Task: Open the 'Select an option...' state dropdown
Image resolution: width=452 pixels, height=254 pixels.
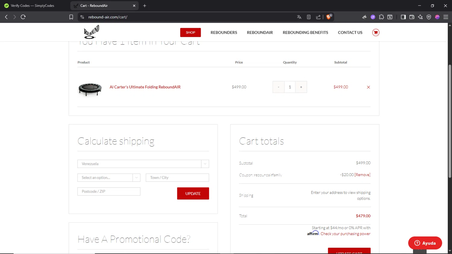Action: 109,178
